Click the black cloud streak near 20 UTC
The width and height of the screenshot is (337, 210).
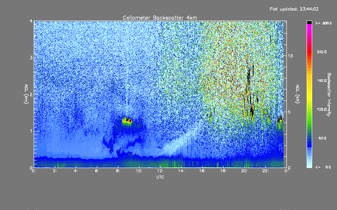[x=249, y=90]
